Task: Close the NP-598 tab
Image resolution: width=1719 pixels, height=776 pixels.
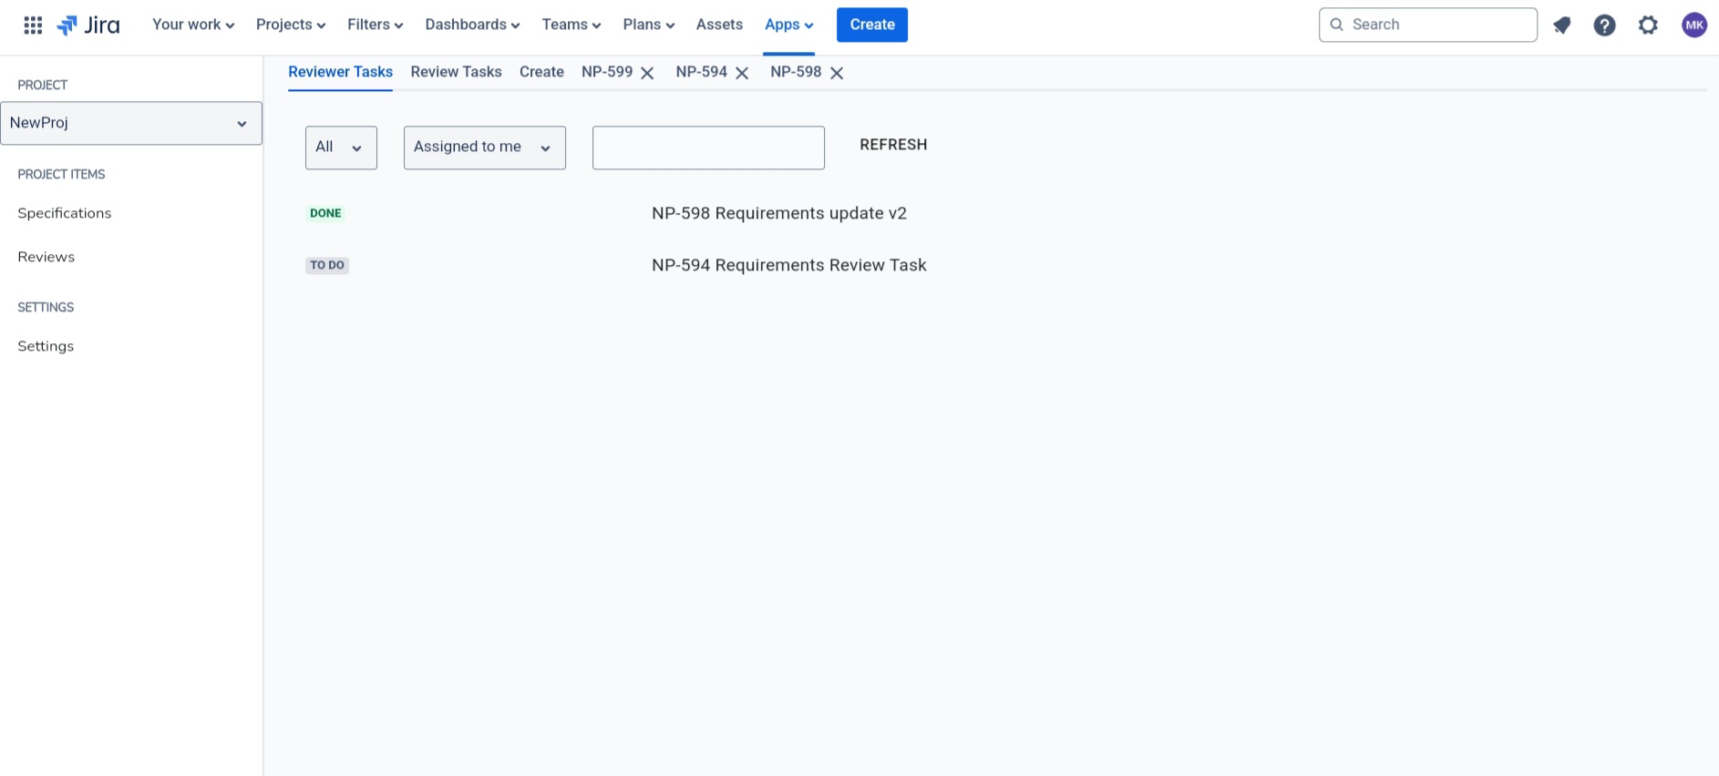Action: pos(837,73)
